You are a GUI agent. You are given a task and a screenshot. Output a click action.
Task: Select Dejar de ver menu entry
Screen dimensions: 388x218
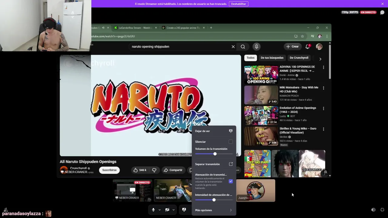point(214,131)
